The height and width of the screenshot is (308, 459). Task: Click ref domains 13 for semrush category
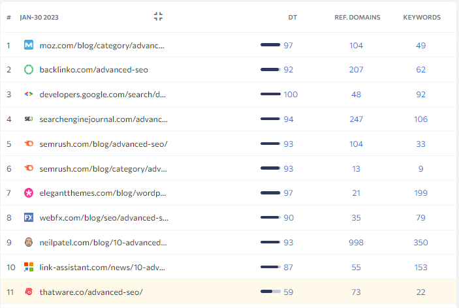[356, 169]
